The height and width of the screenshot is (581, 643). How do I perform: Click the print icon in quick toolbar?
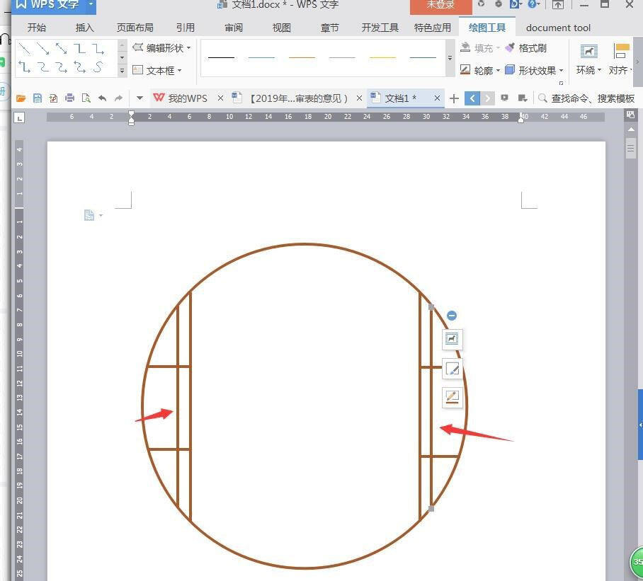pyautogui.click(x=69, y=98)
